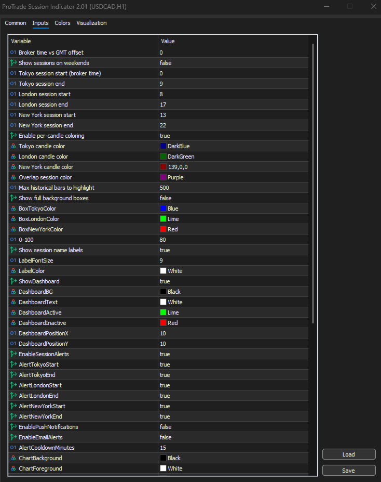Toggle the Show full background boxes value
The image size is (381, 482).
coord(233,198)
